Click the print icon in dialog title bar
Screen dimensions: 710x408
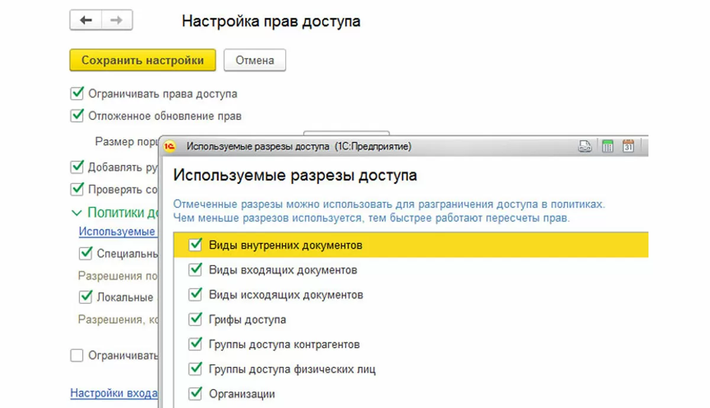click(x=585, y=147)
